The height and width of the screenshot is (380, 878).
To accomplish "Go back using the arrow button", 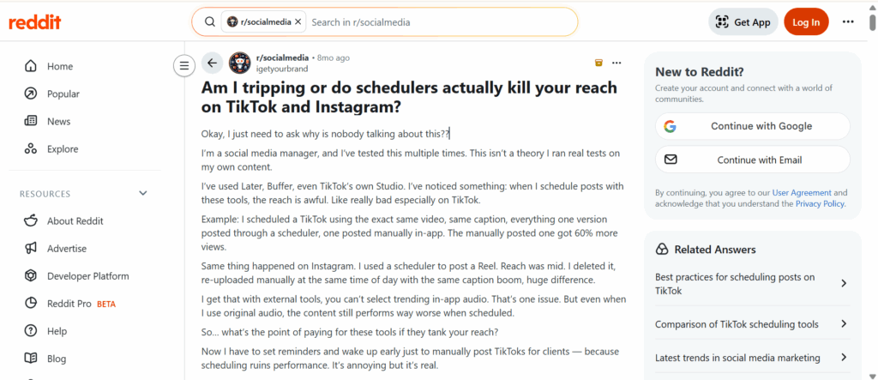I will click(213, 63).
